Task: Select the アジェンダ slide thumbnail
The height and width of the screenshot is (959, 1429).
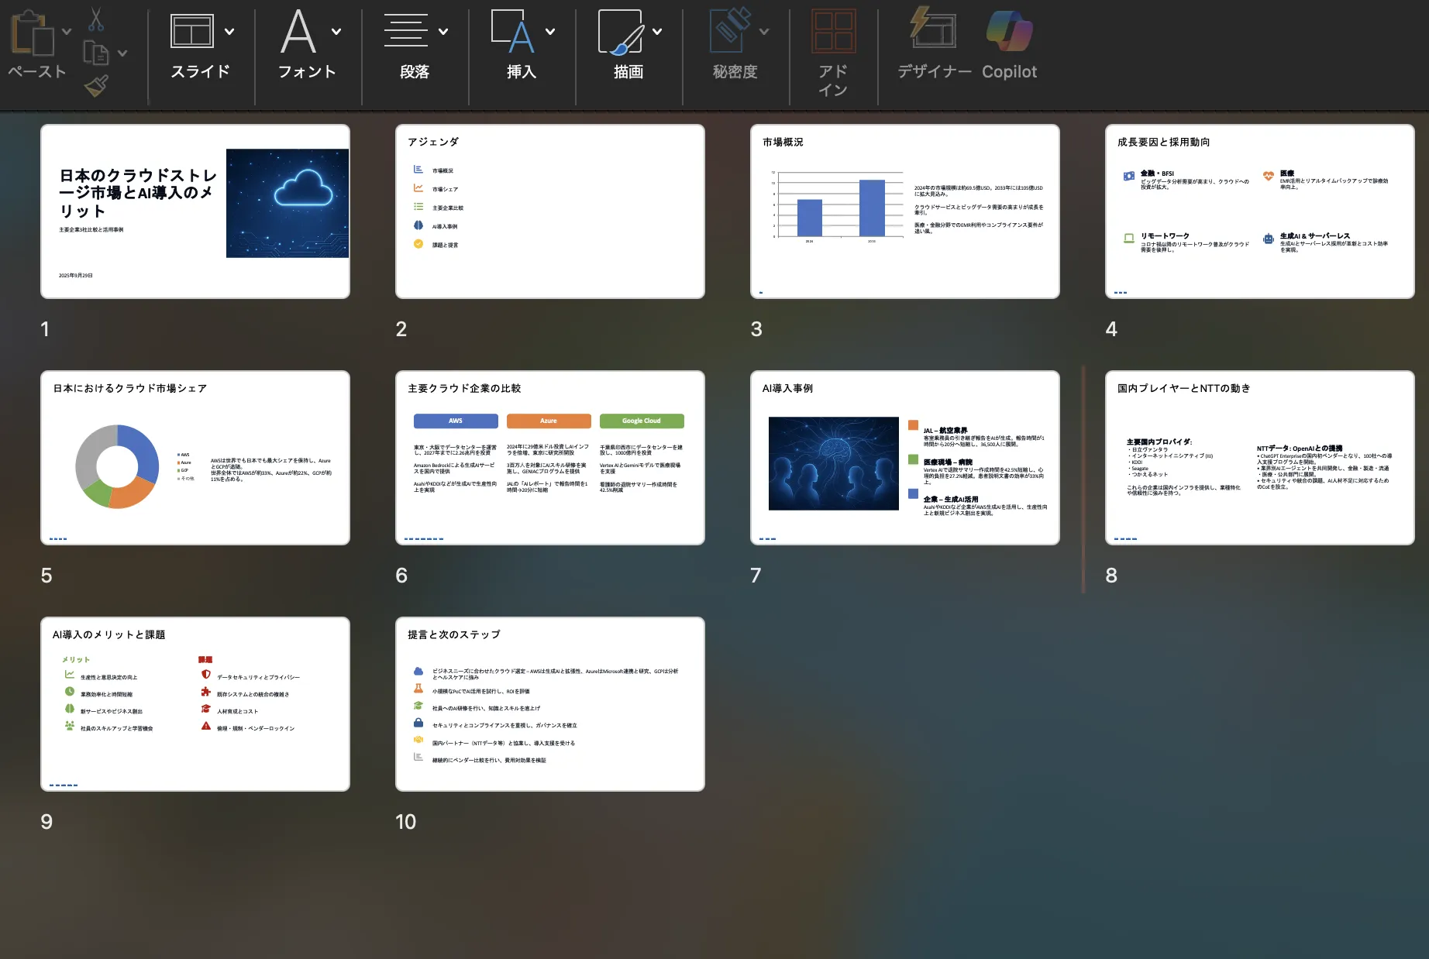Action: [550, 211]
